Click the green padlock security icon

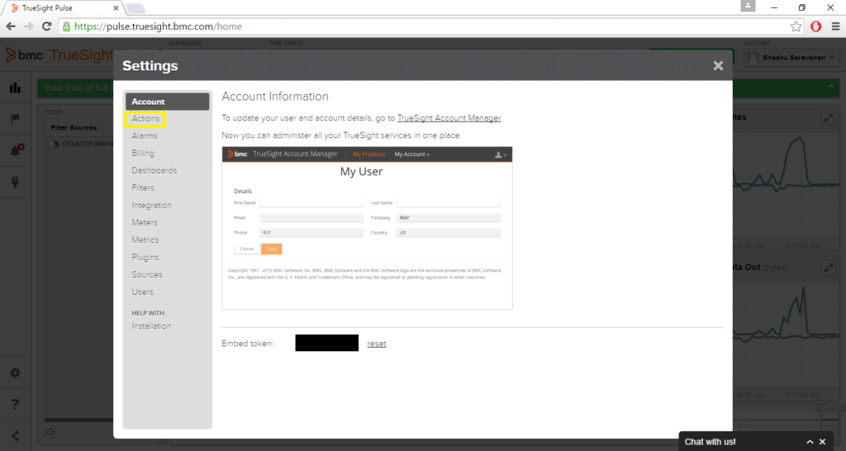tap(66, 26)
